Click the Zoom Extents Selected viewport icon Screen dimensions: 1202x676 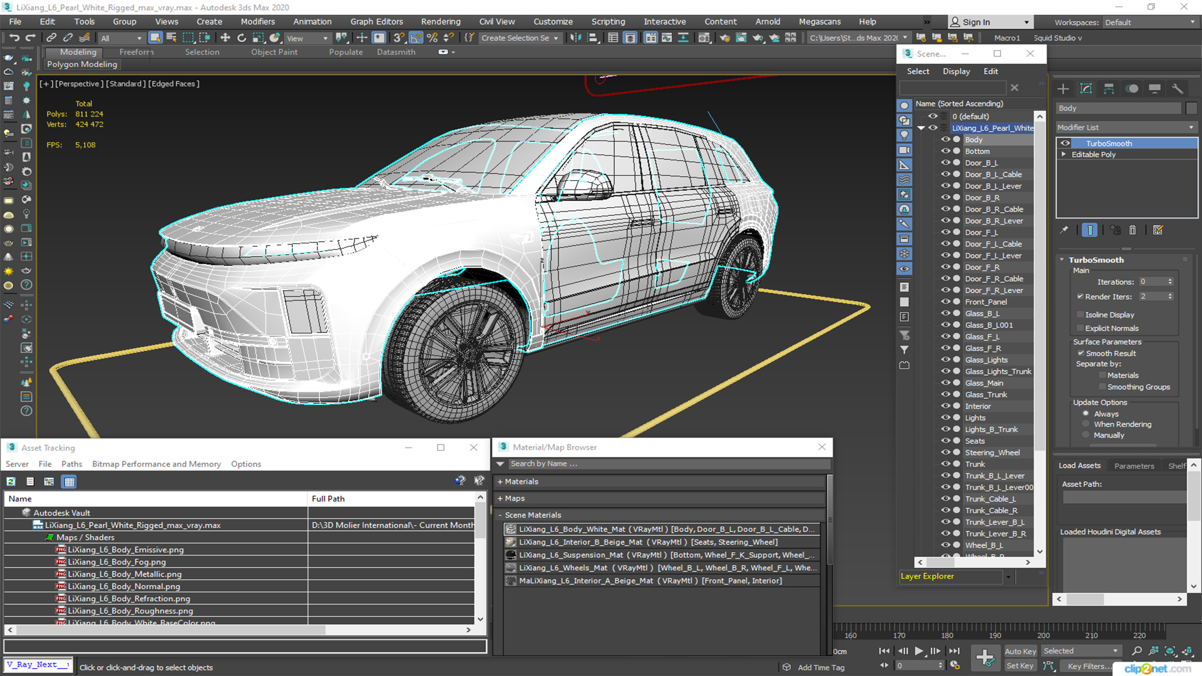(1169, 651)
